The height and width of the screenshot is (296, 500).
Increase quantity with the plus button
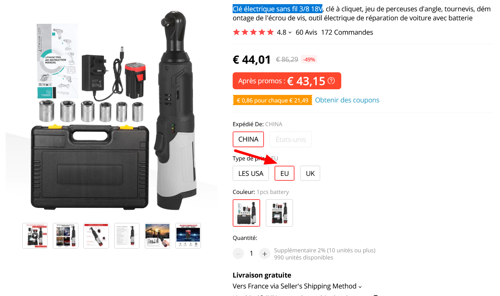tap(265, 254)
